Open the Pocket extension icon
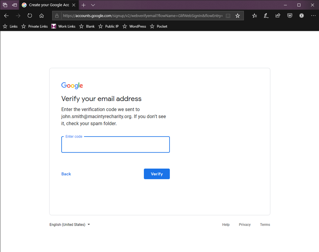 click(290, 16)
